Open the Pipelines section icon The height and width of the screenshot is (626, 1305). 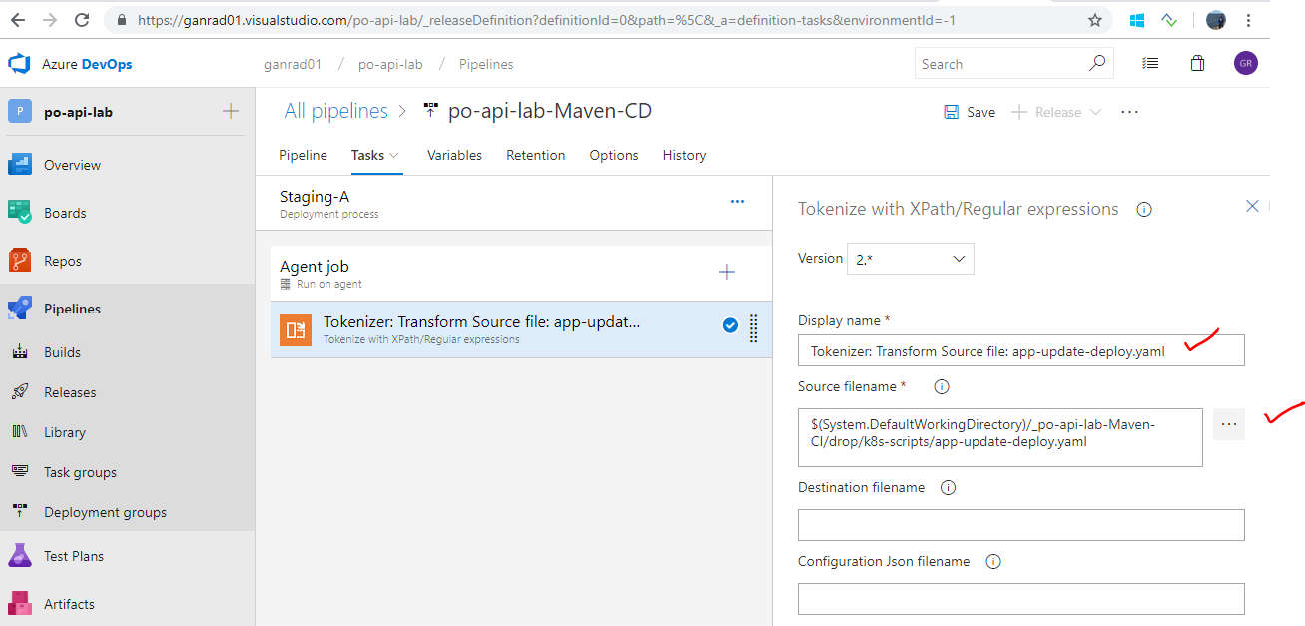point(20,309)
